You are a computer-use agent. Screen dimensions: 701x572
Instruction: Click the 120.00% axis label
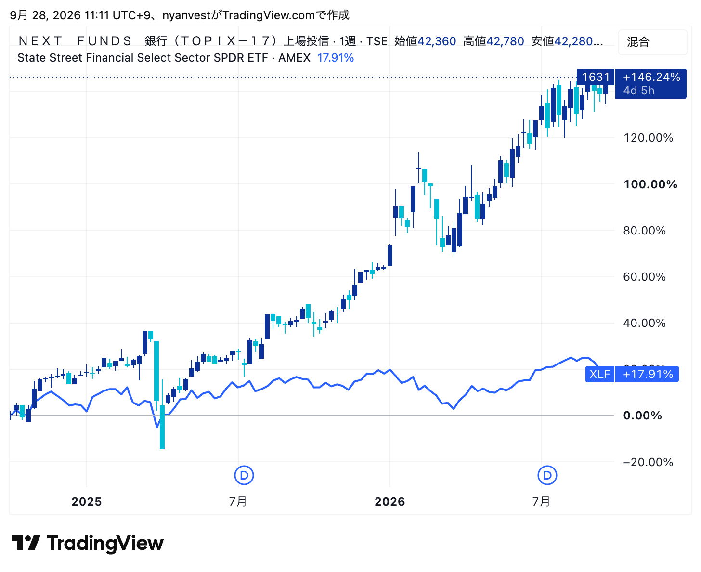tap(648, 138)
